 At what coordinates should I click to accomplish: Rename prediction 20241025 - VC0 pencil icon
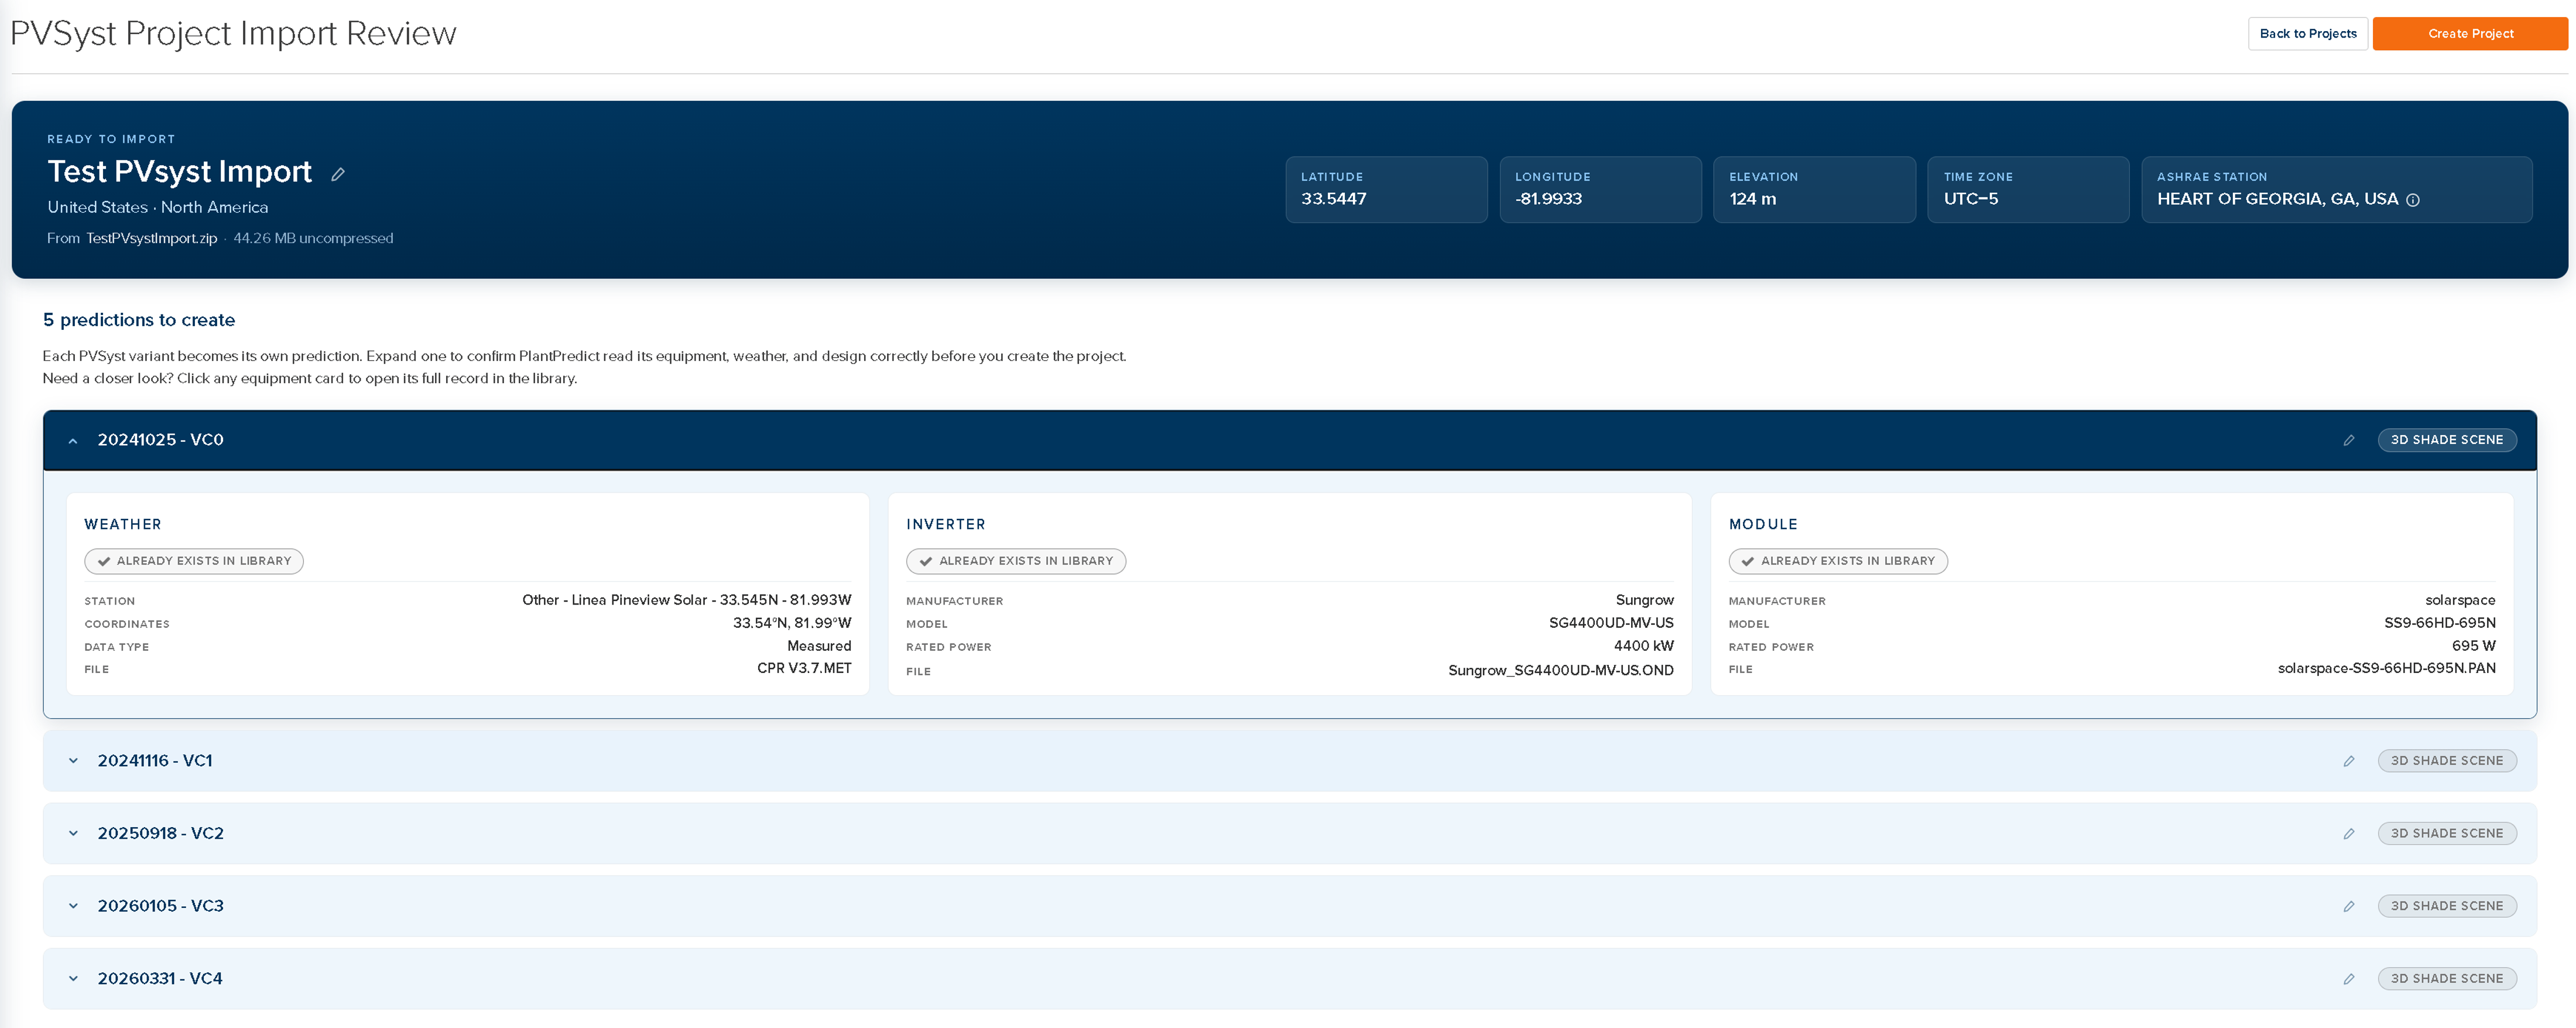click(x=2349, y=440)
